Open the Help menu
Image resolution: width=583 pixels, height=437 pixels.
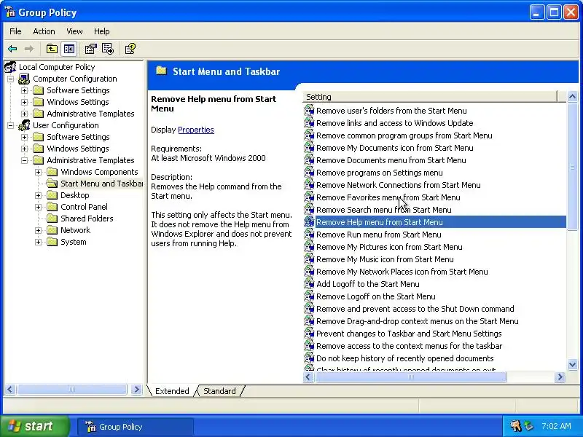(x=101, y=31)
